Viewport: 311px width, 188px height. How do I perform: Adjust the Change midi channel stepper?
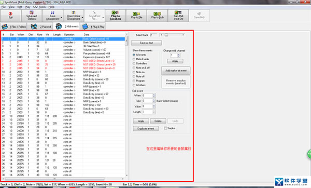coord(178,55)
